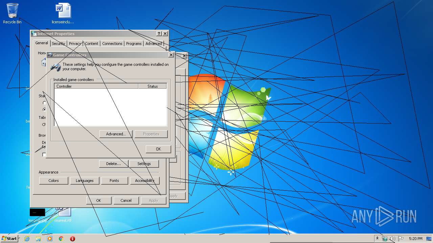Close the Game Controllers dialog
This screenshot has width=433, height=243.
171,55
